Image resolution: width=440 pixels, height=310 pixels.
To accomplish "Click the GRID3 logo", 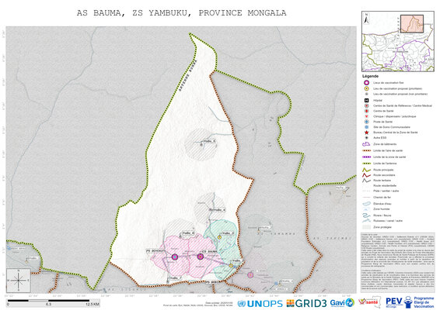I will tap(306, 303).
